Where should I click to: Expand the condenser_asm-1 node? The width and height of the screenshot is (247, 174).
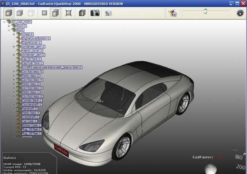tap(14, 46)
